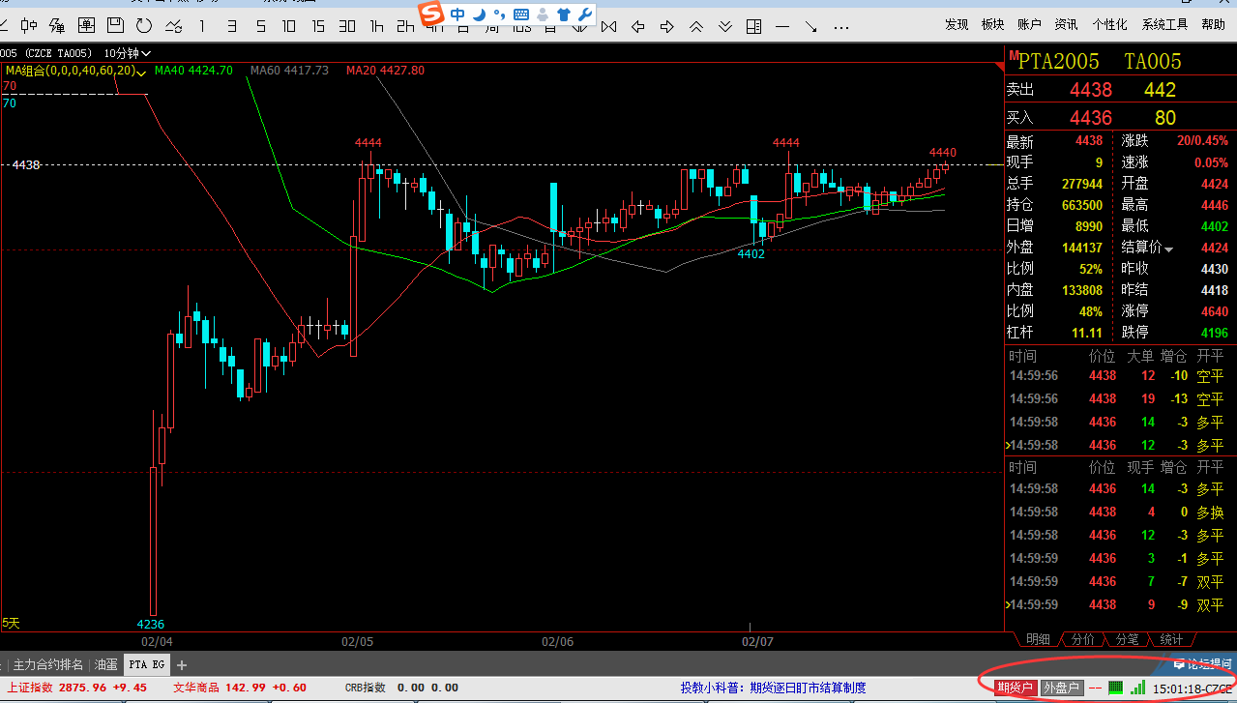Switch to the 分价 tab

point(1083,639)
